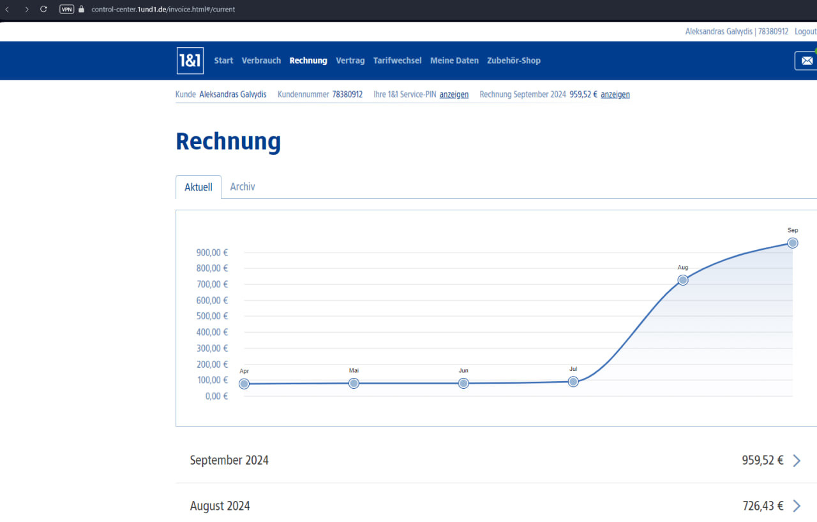Click the Kundennummer 78380912 text

click(320, 94)
